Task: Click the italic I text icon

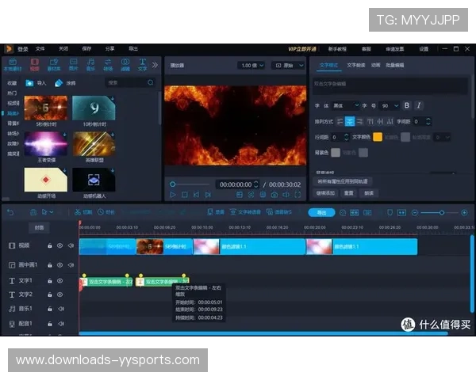Action: pos(419,105)
